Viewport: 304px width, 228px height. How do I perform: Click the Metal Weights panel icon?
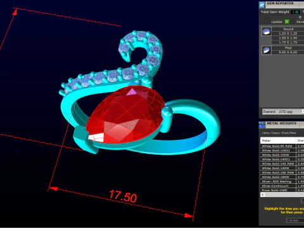262,125
